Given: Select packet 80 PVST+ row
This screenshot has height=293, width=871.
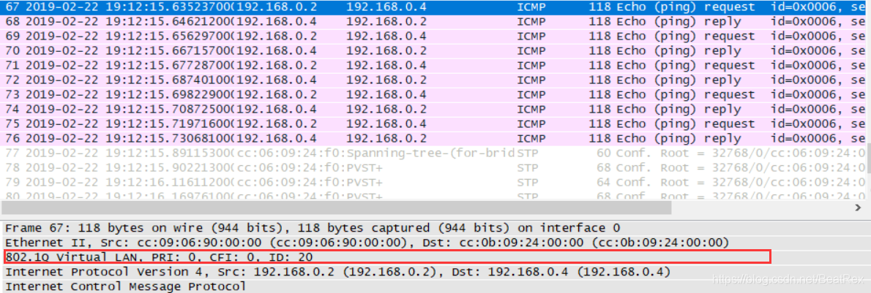Looking at the screenshot, I should [x=433, y=194].
